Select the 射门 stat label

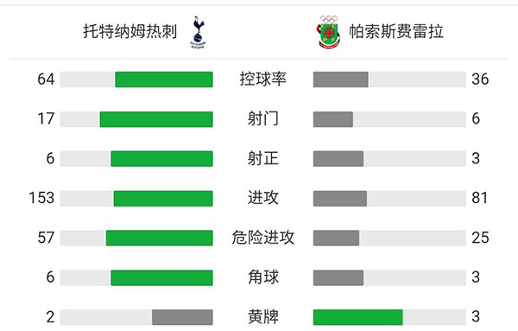pyautogui.click(x=263, y=118)
